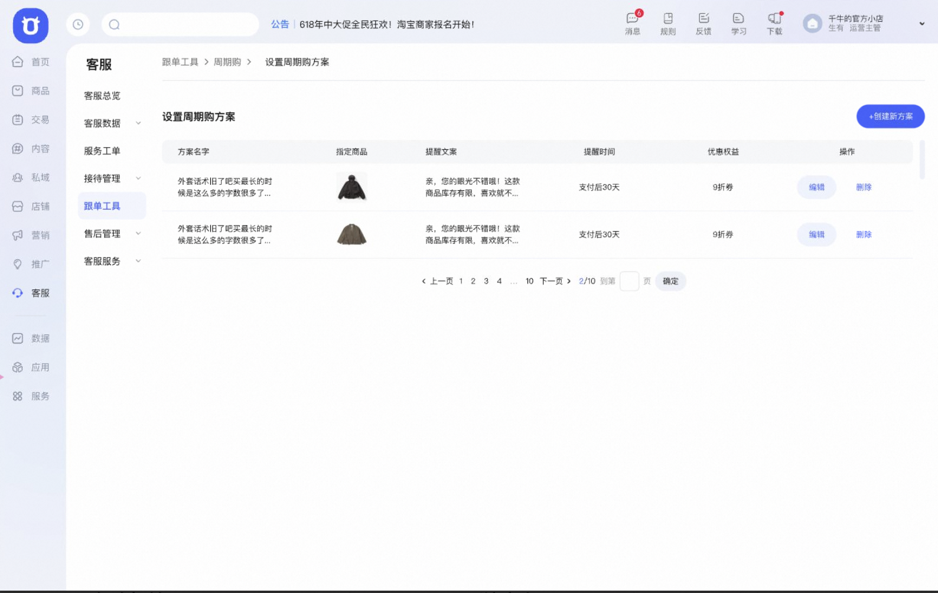This screenshot has width=938, height=593.
Task: Open 交易 trade in sidebar
Action: click(31, 119)
